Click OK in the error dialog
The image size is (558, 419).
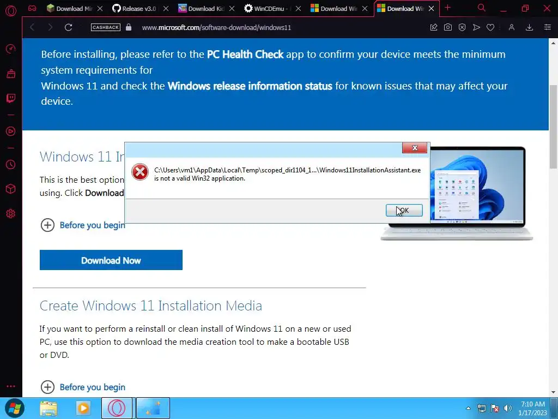click(x=404, y=210)
